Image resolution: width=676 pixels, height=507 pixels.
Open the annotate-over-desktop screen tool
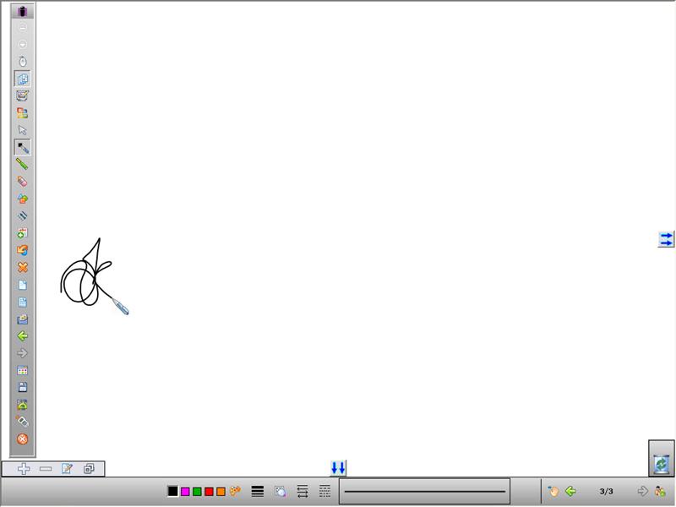coord(23,95)
